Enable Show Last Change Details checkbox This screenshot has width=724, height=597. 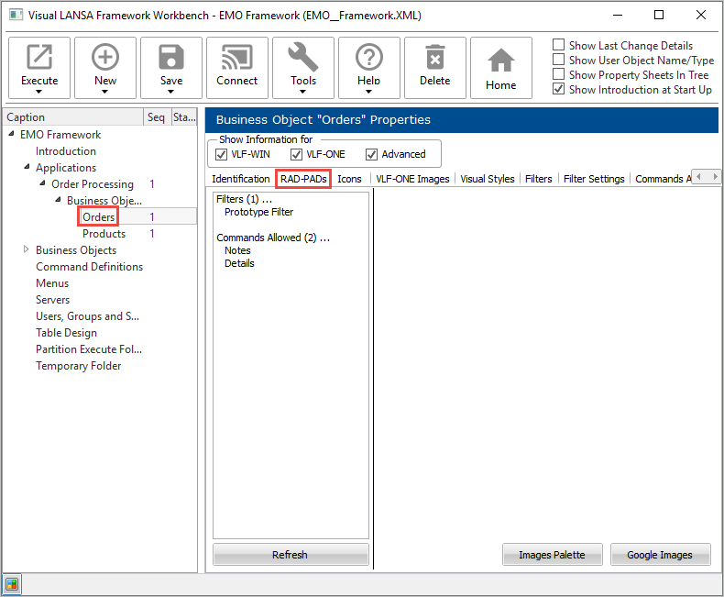coord(559,46)
